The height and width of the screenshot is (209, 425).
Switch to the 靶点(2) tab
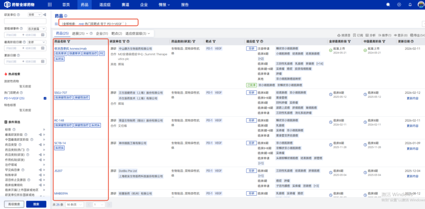pos(117,33)
